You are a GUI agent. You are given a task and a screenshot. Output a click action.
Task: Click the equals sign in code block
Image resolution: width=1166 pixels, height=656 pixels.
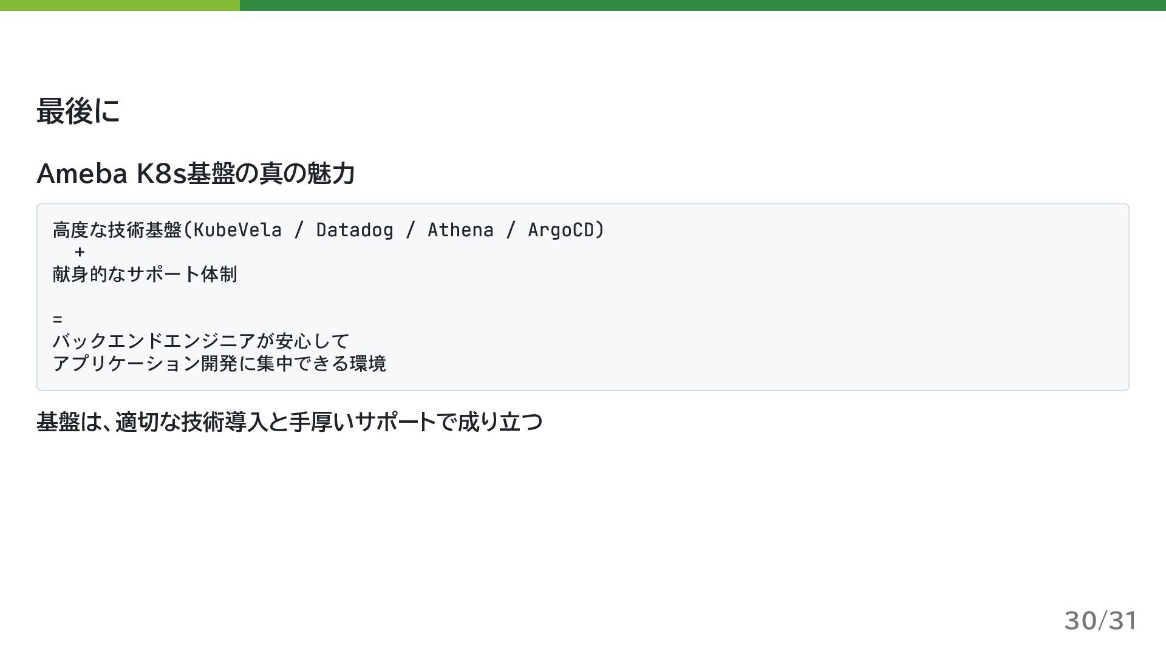pos(58,319)
